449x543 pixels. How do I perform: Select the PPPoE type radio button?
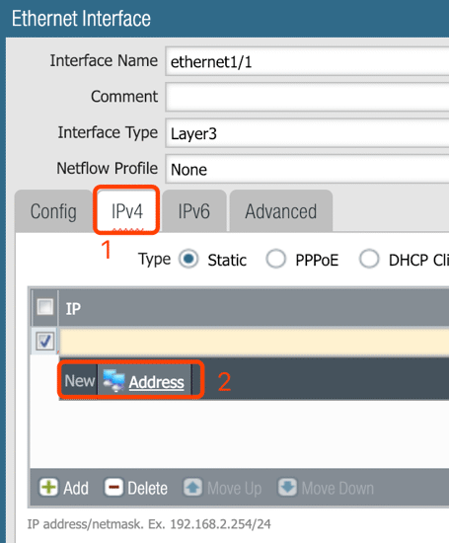coord(276,259)
